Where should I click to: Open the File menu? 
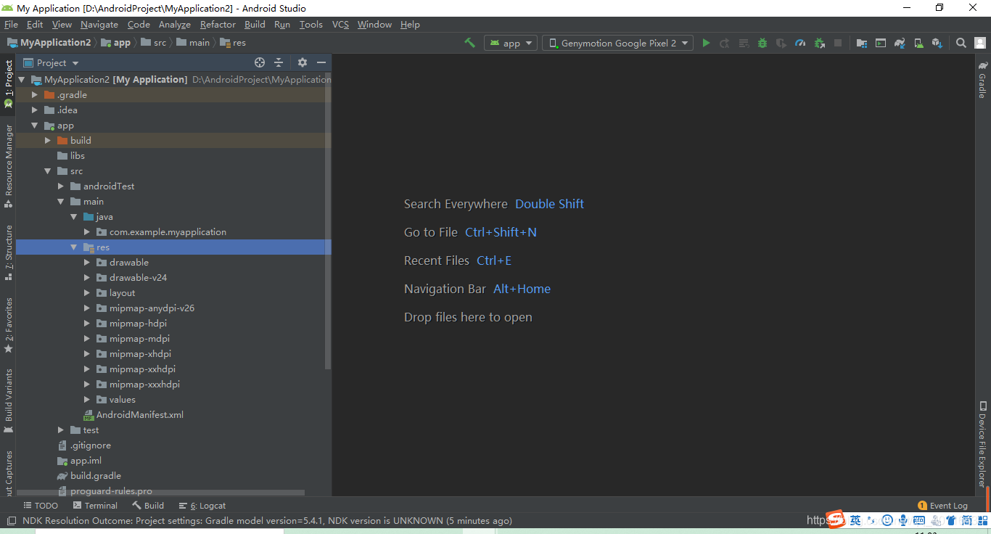pos(11,24)
